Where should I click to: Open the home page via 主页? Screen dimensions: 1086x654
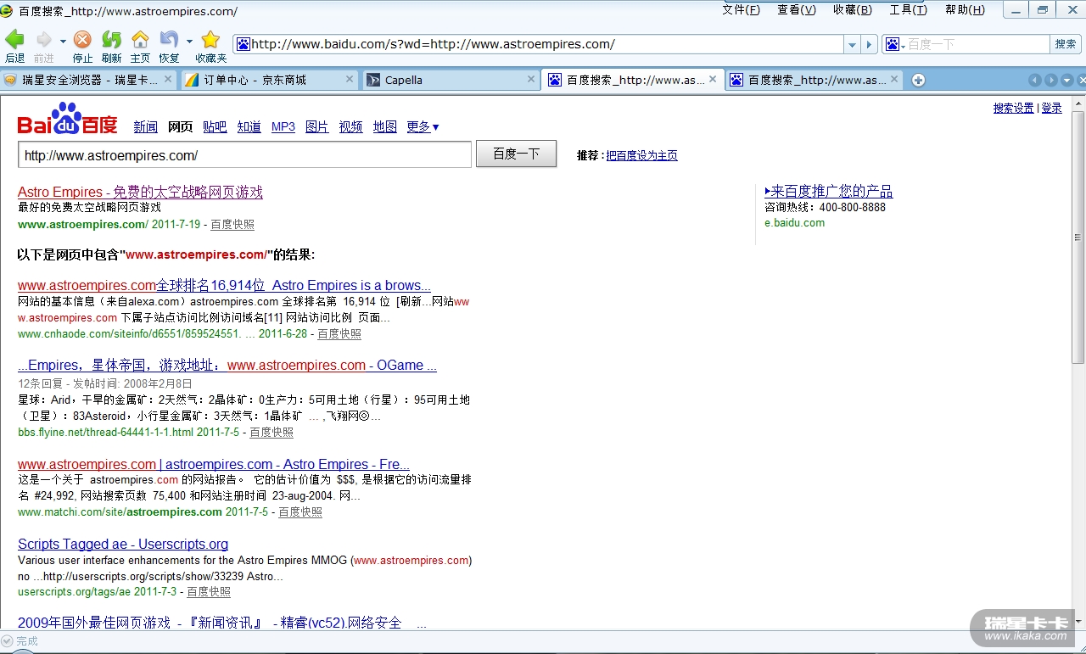click(x=140, y=40)
